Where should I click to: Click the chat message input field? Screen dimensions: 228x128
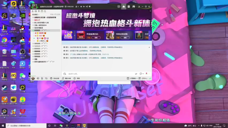pyautogui.click(x=100, y=74)
